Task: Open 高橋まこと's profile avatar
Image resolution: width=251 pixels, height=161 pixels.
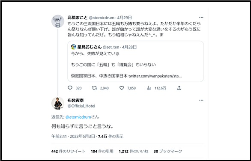Action: coord(58,21)
